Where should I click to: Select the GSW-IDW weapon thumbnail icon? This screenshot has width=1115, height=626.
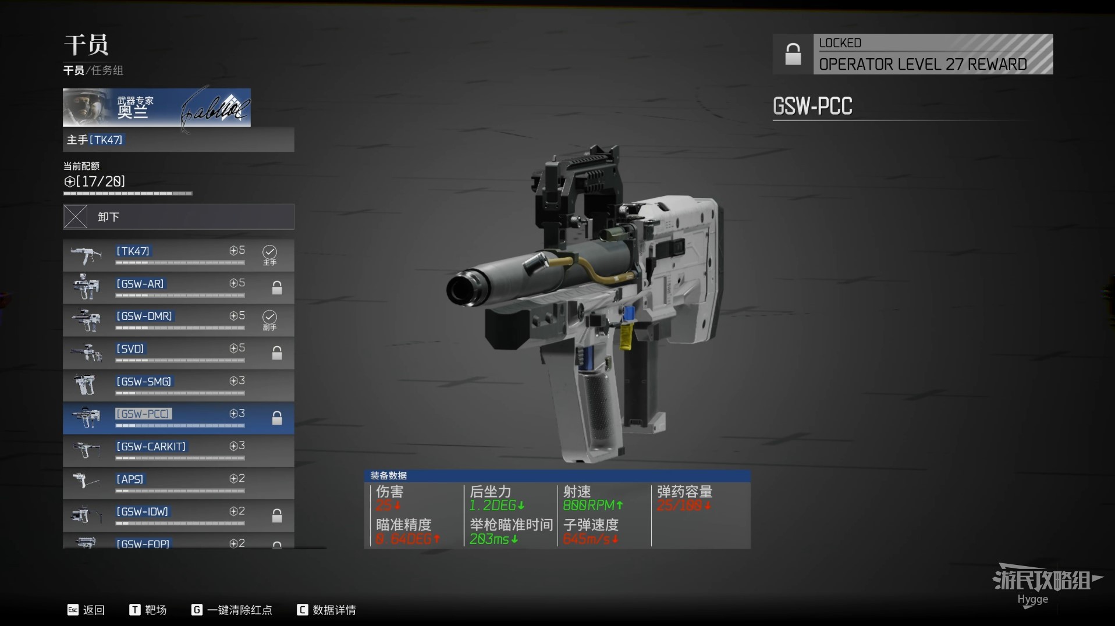pos(86,514)
